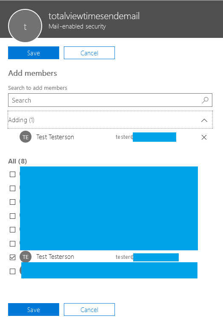Click the bottom Save button
Viewport: 223px width, 321px height.
[x=34, y=310]
